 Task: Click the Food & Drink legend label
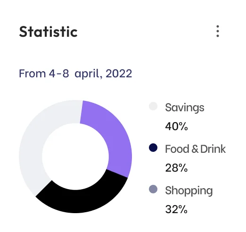195,149
